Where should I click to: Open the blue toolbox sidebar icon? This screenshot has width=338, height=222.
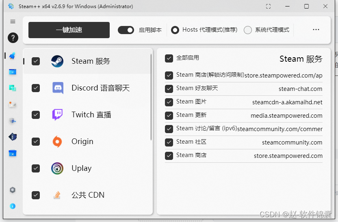click(x=13, y=153)
